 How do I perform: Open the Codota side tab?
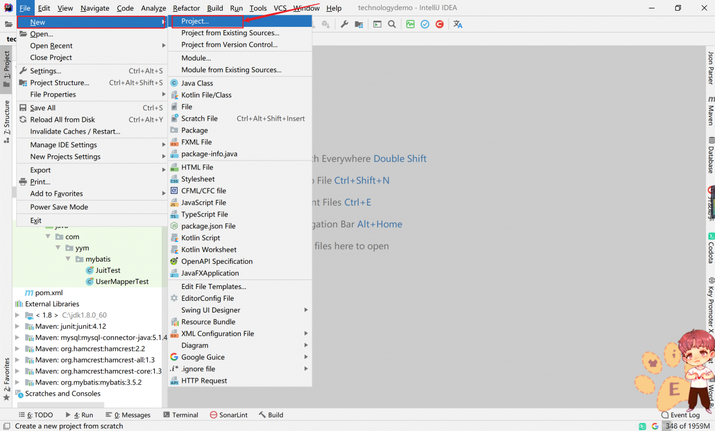click(711, 248)
